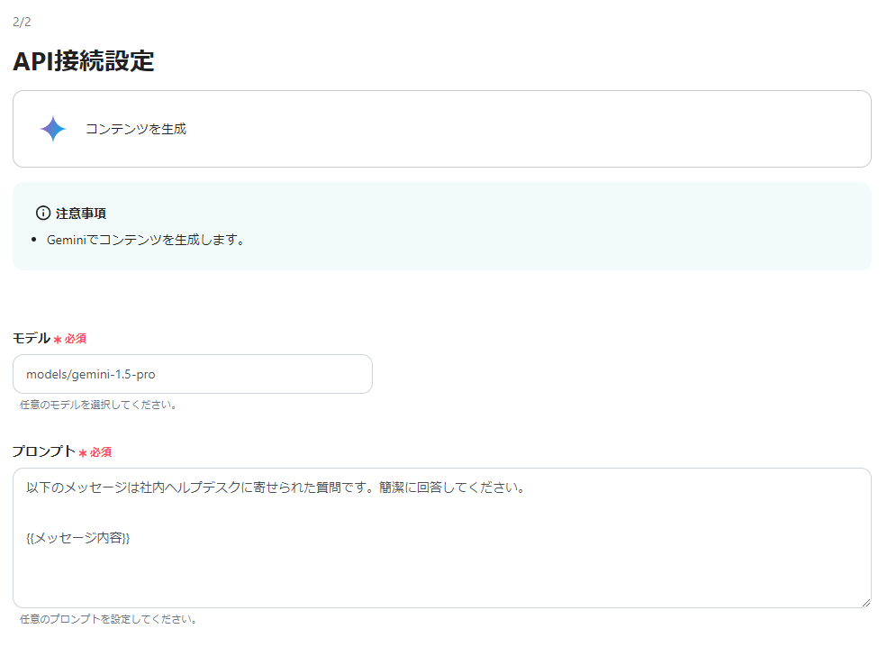
Task: Click the info circle icon beside 注意事項
Action: click(x=42, y=213)
